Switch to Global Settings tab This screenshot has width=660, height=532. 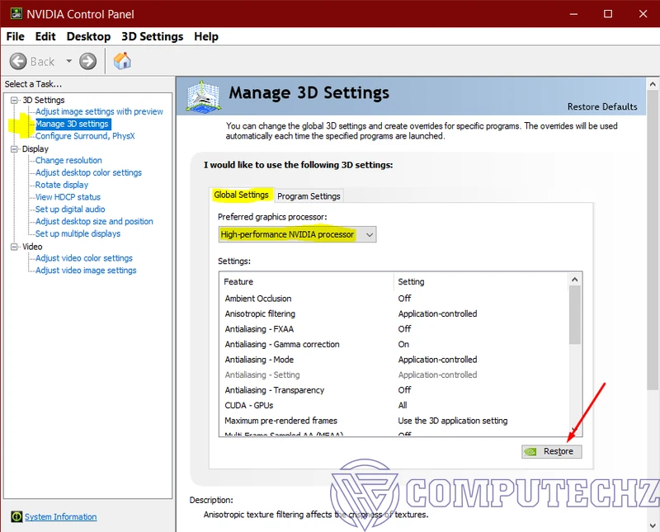point(241,195)
